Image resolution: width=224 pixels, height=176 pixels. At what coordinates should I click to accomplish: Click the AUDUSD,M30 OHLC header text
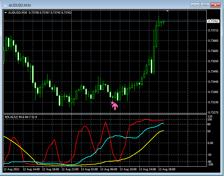coord(40,13)
